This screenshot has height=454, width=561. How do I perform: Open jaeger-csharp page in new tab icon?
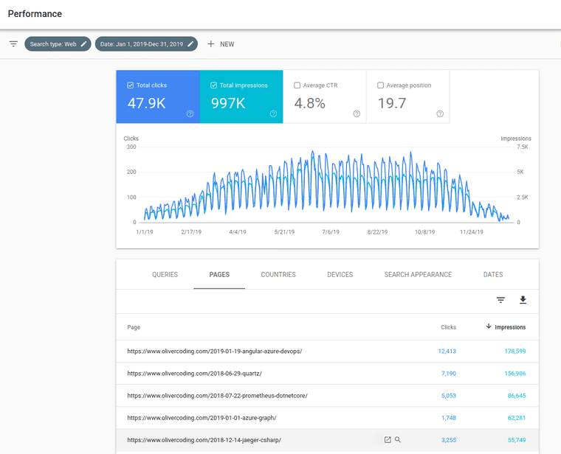click(x=388, y=440)
